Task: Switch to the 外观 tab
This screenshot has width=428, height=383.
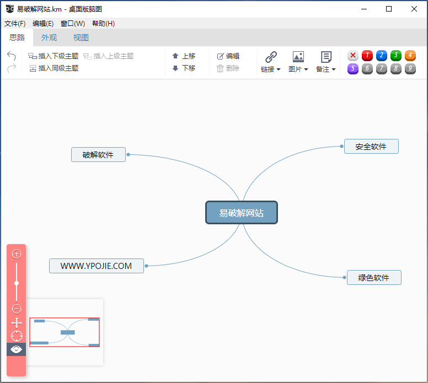Action: click(49, 37)
